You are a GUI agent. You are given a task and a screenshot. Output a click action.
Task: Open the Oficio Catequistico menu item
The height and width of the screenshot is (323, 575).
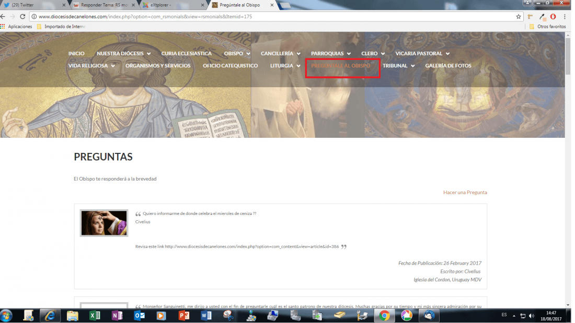click(x=231, y=66)
